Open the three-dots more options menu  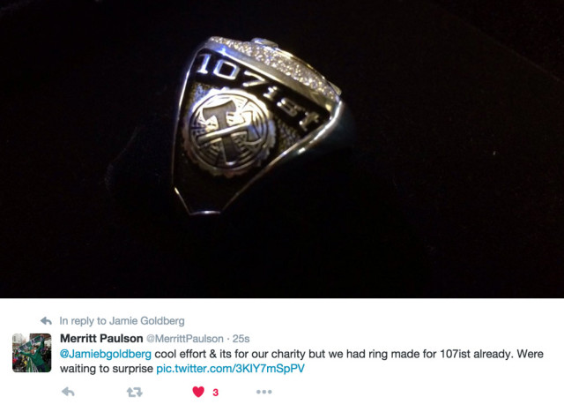pyautogui.click(x=263, y=392)
